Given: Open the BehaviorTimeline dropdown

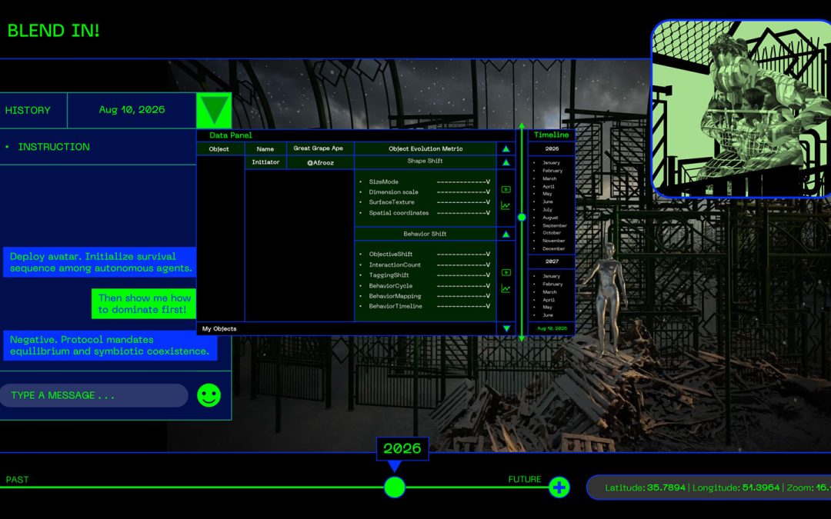Looking at the screenshot, I should click(463, 306).
